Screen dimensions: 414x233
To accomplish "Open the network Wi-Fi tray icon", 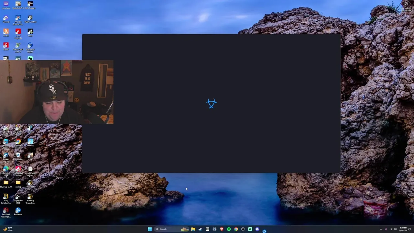I will tap(391, 229).
